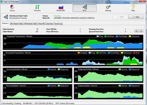Stop the DHT service
Screen dimensions: 147x105
136,17
